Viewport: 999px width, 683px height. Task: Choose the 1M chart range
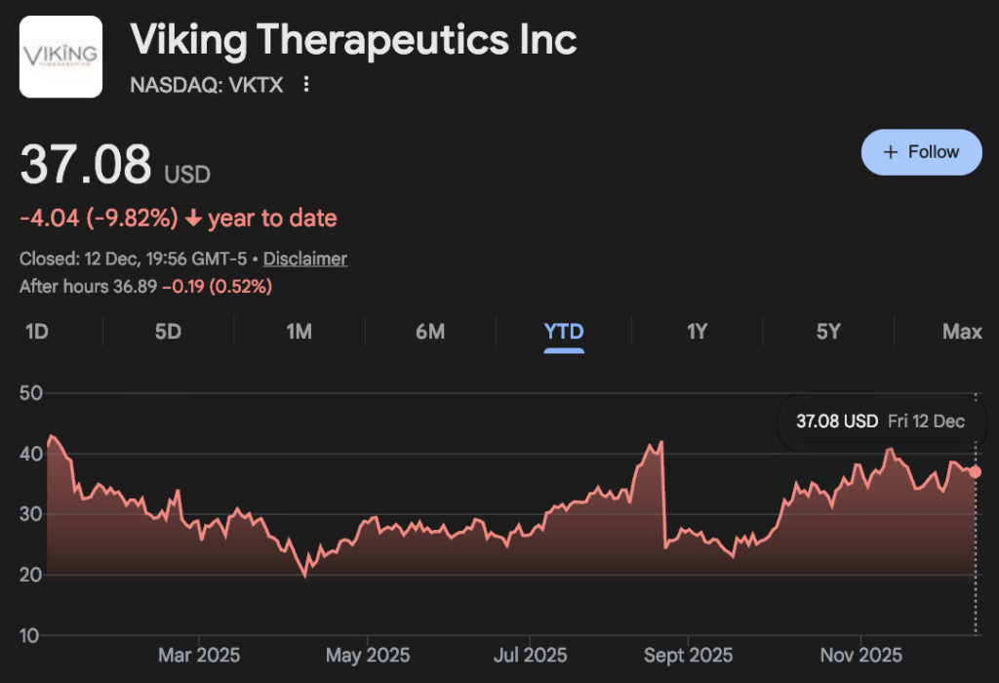click(299, 332)
